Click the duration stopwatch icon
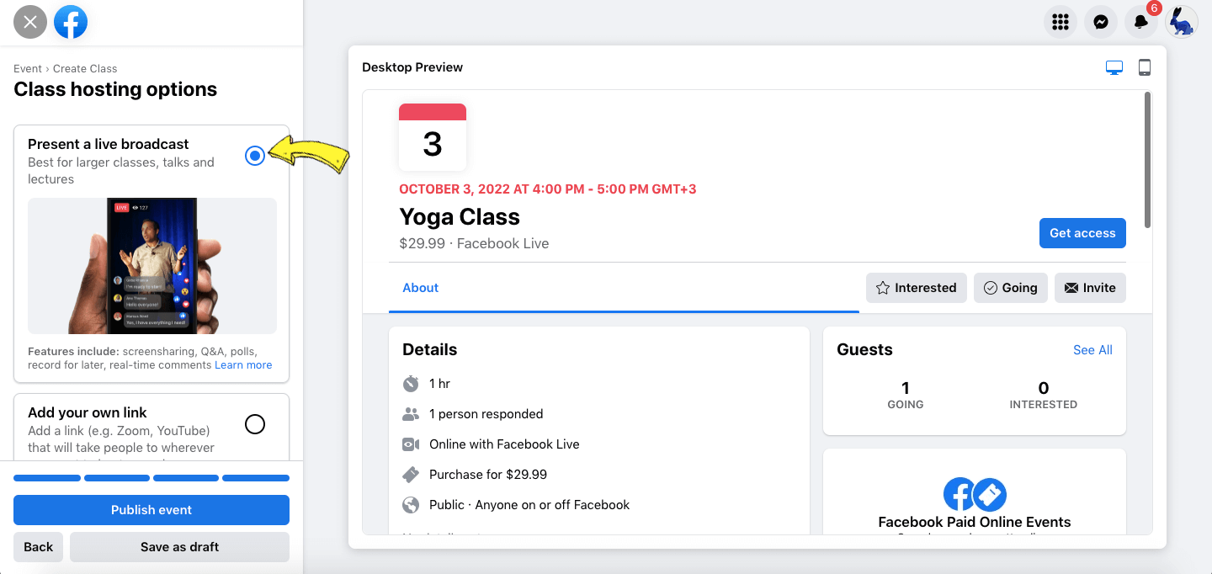Image resolution: width=1212 pixels, height=574 pixels. coord(411,384)
